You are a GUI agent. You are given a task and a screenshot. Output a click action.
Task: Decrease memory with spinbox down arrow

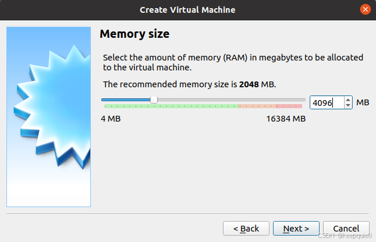click(x=348, y=106)
